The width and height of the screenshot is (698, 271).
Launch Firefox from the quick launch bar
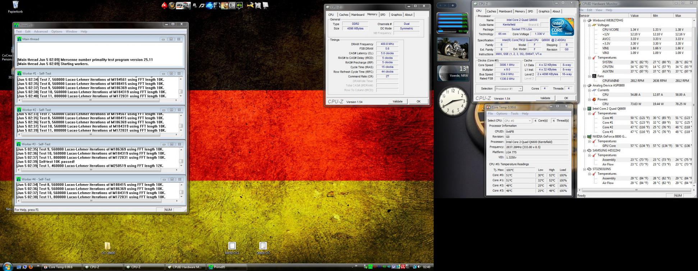[x=31, y=267]
